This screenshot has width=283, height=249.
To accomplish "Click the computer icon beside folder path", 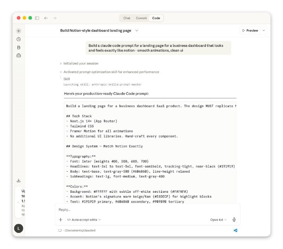I will pyautogui.click(x=60, y=230).
